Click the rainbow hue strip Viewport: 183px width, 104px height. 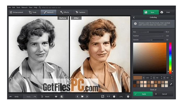click(x=170, y=58)
